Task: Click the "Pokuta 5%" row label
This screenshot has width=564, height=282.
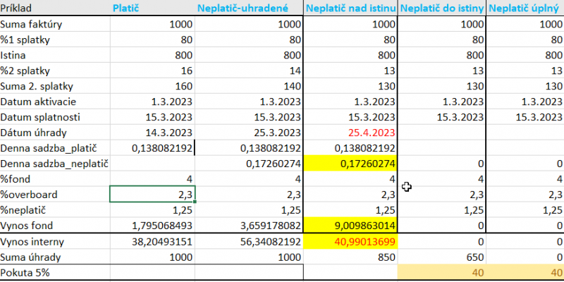Action: click(x=55, y=273)
